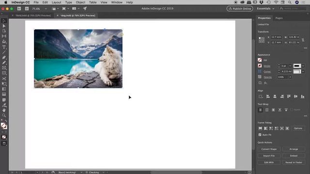
Task: Click the dog and lake image
Action: click(78, 59)
